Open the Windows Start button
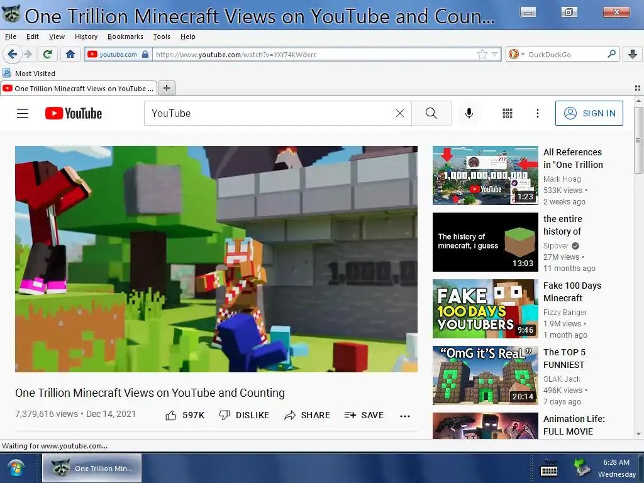The height and width of the screenshot is (483, 644). (x=16, y=468)
